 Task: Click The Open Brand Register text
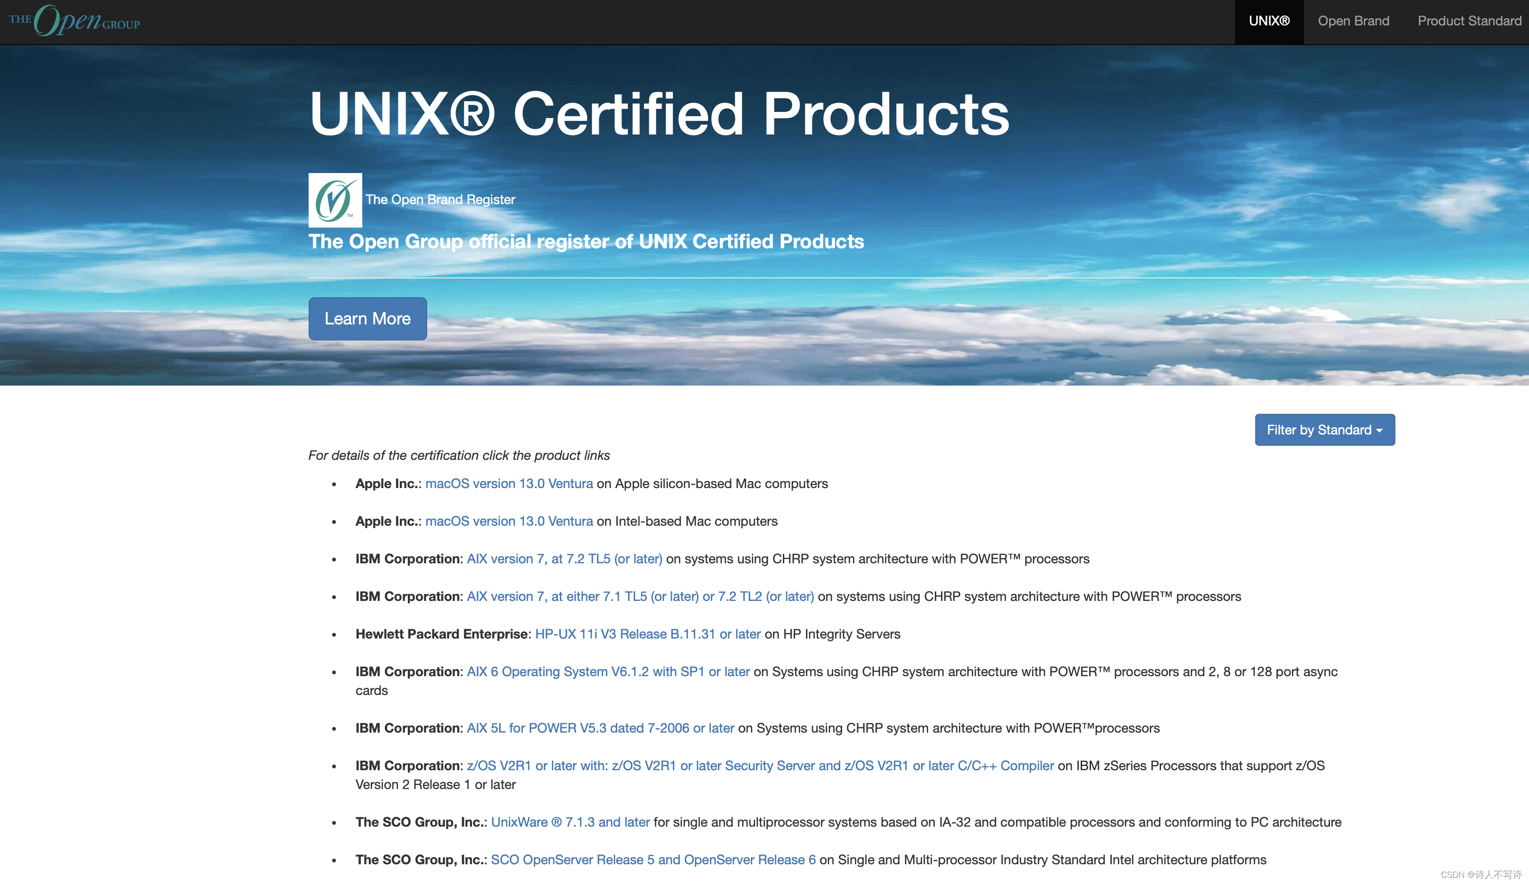click(440, 199)
